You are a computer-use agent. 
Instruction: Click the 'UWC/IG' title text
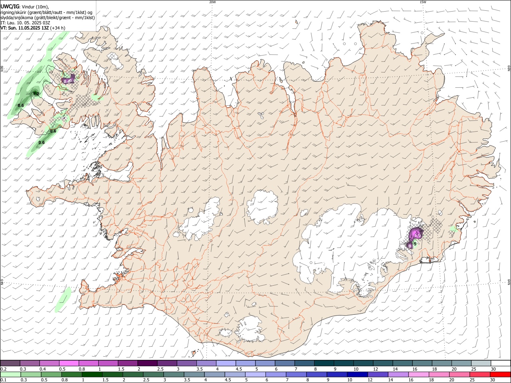[10, 6]
